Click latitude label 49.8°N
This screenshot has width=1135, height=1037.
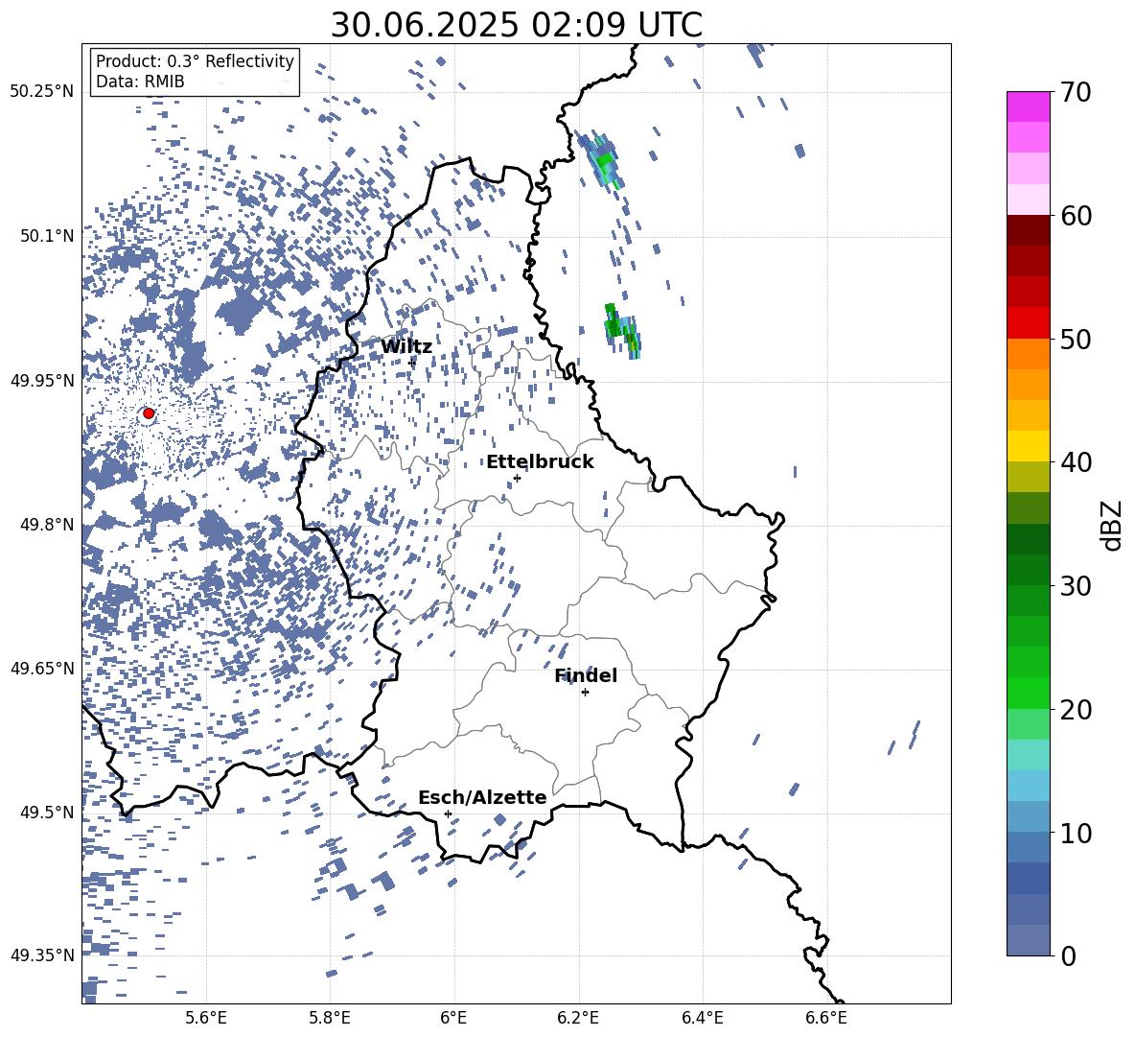click(x=46, y=525)
